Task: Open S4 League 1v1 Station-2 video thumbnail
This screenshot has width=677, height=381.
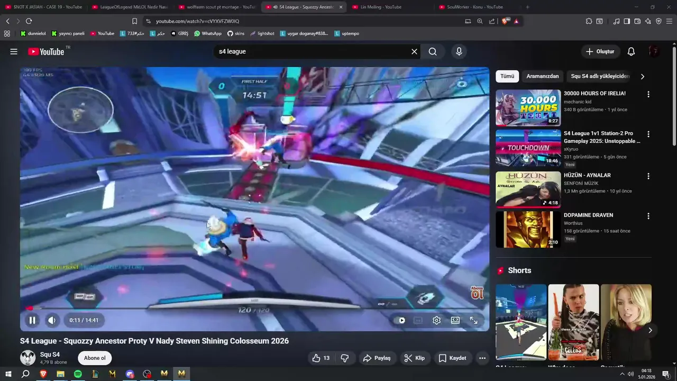Action: (x=528, y=148)
